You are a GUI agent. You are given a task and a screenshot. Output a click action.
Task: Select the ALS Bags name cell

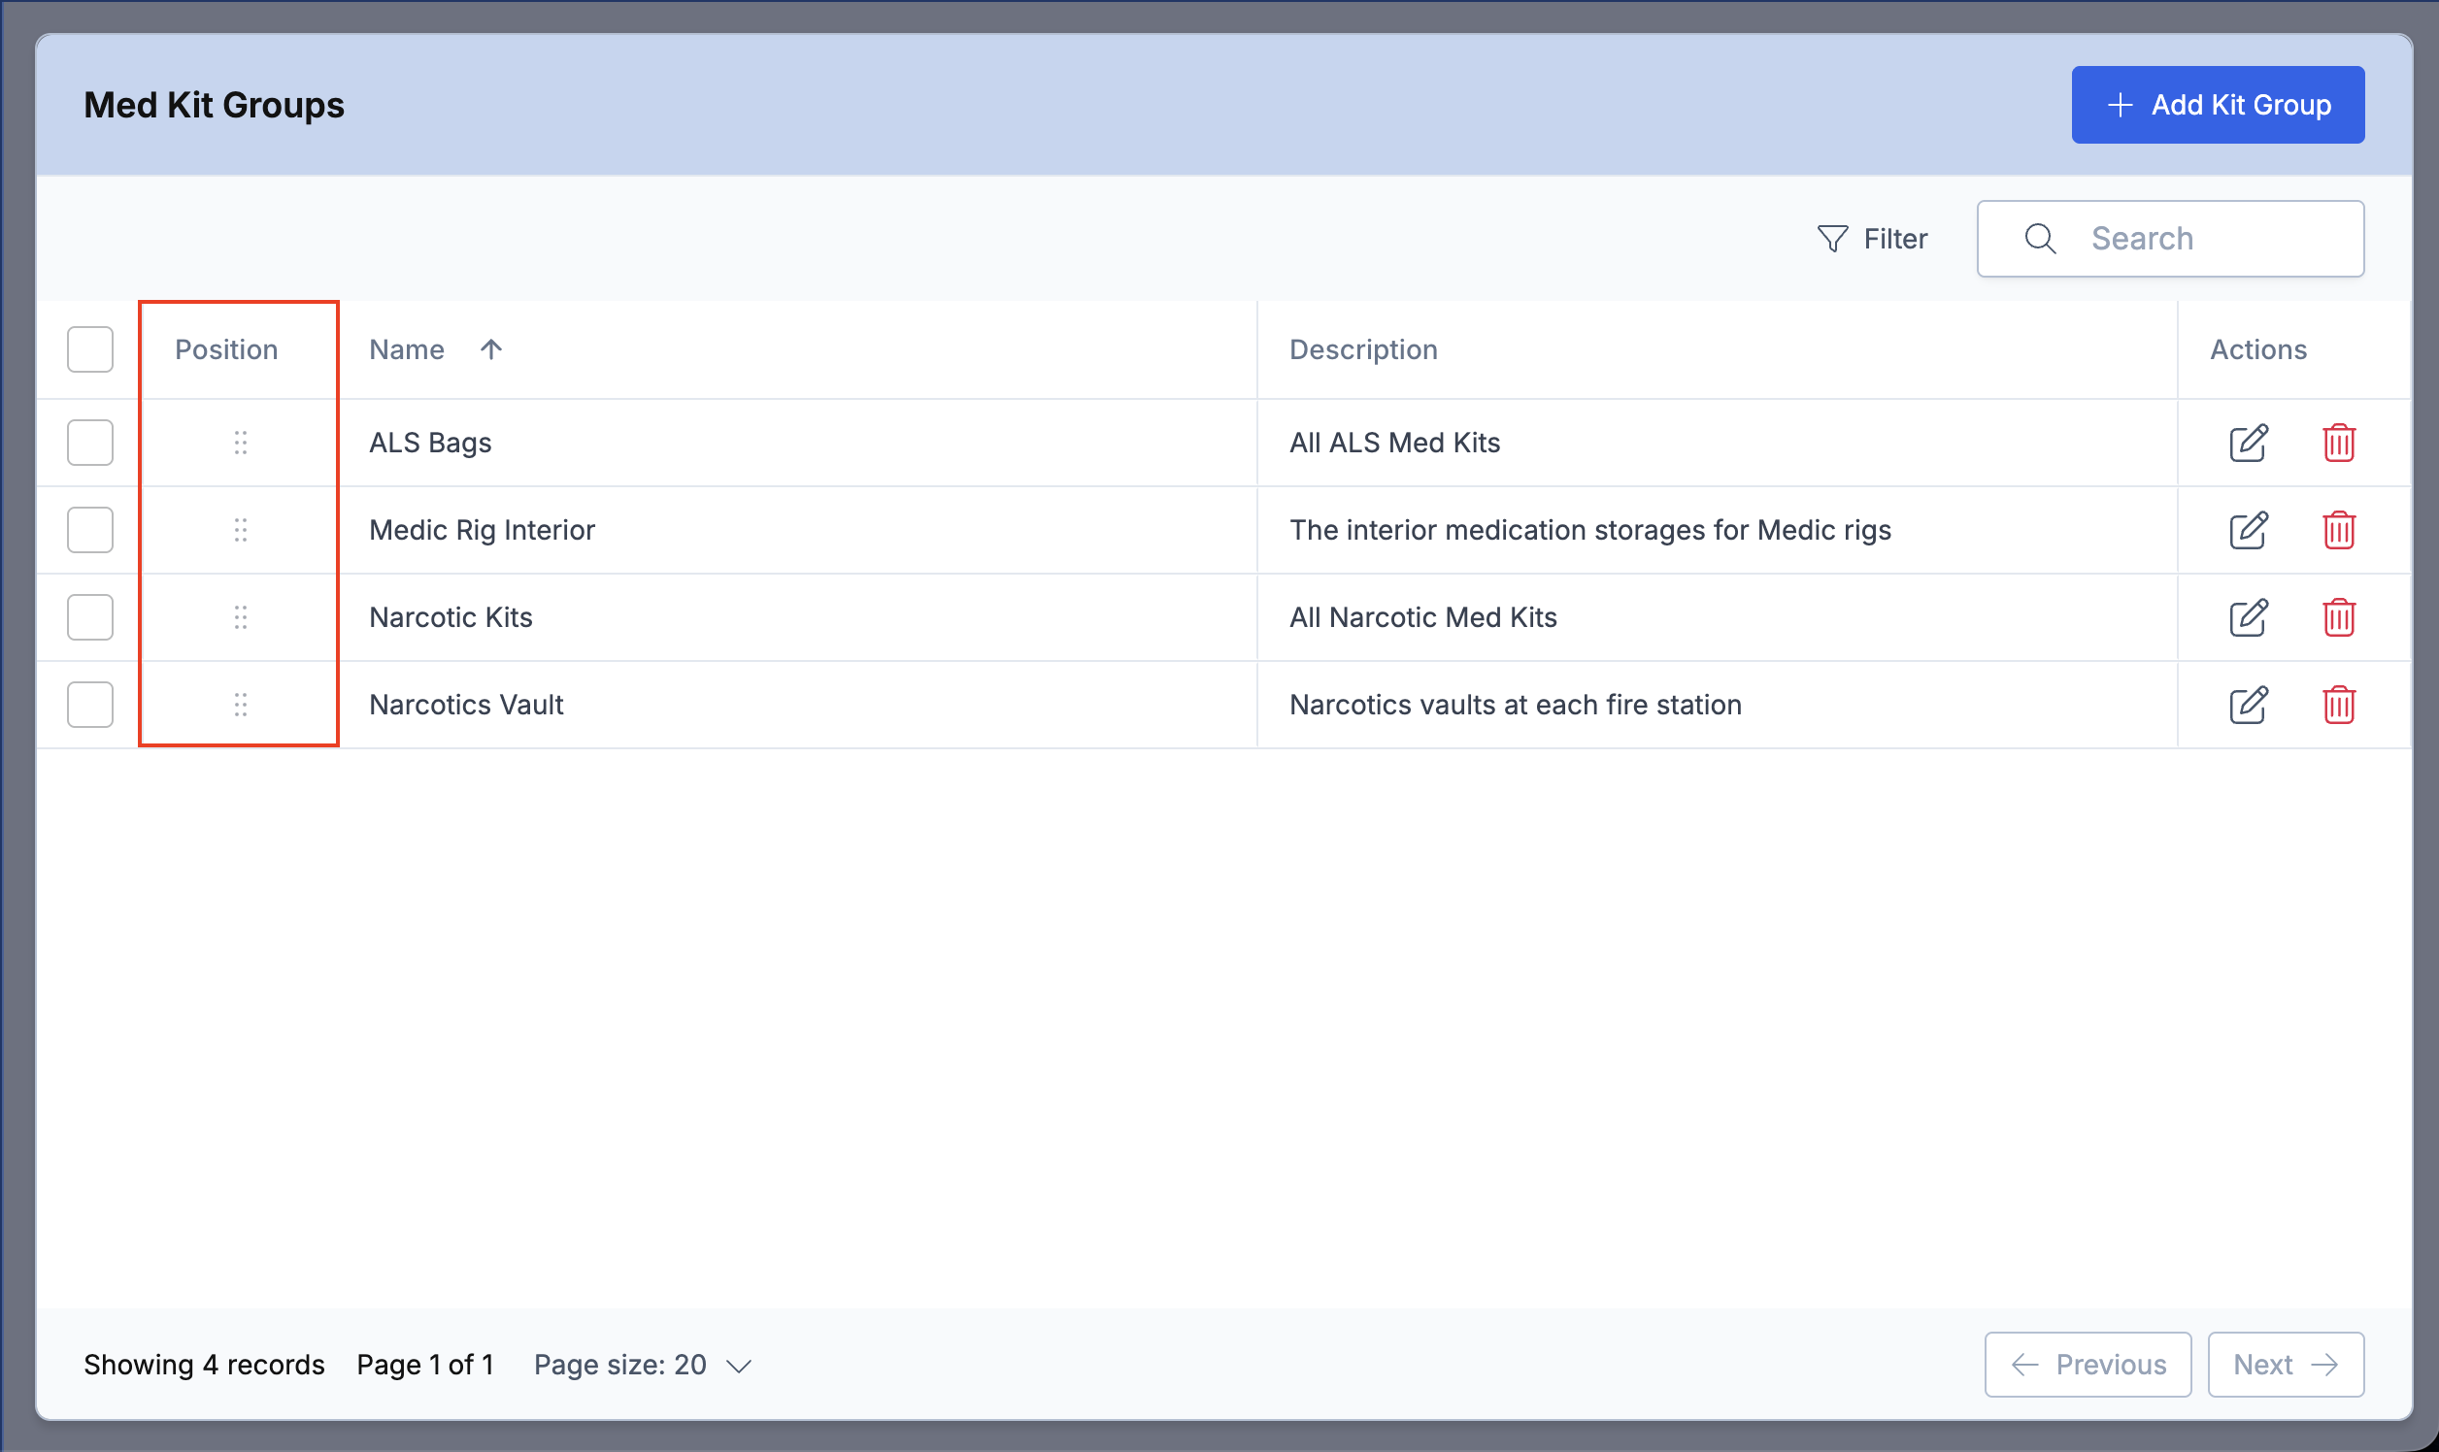pyautogui.click(x=430, y=443)
